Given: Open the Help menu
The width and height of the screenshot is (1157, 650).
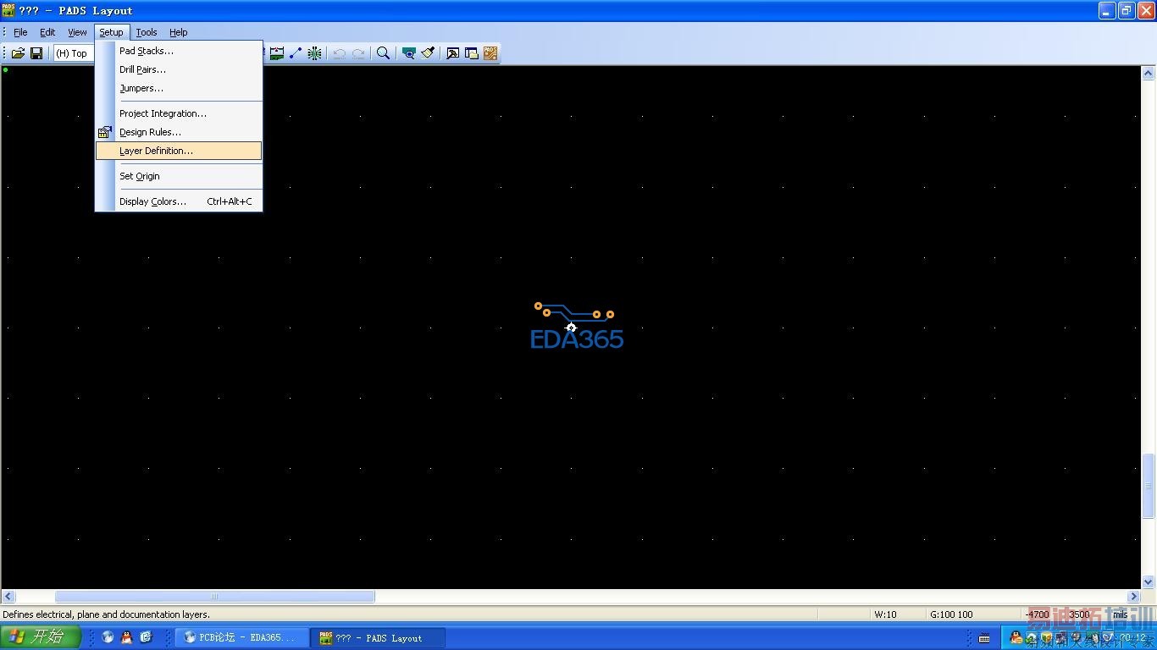Looking at the screenshot, I should pyautogui.click(x=178, y=32).
